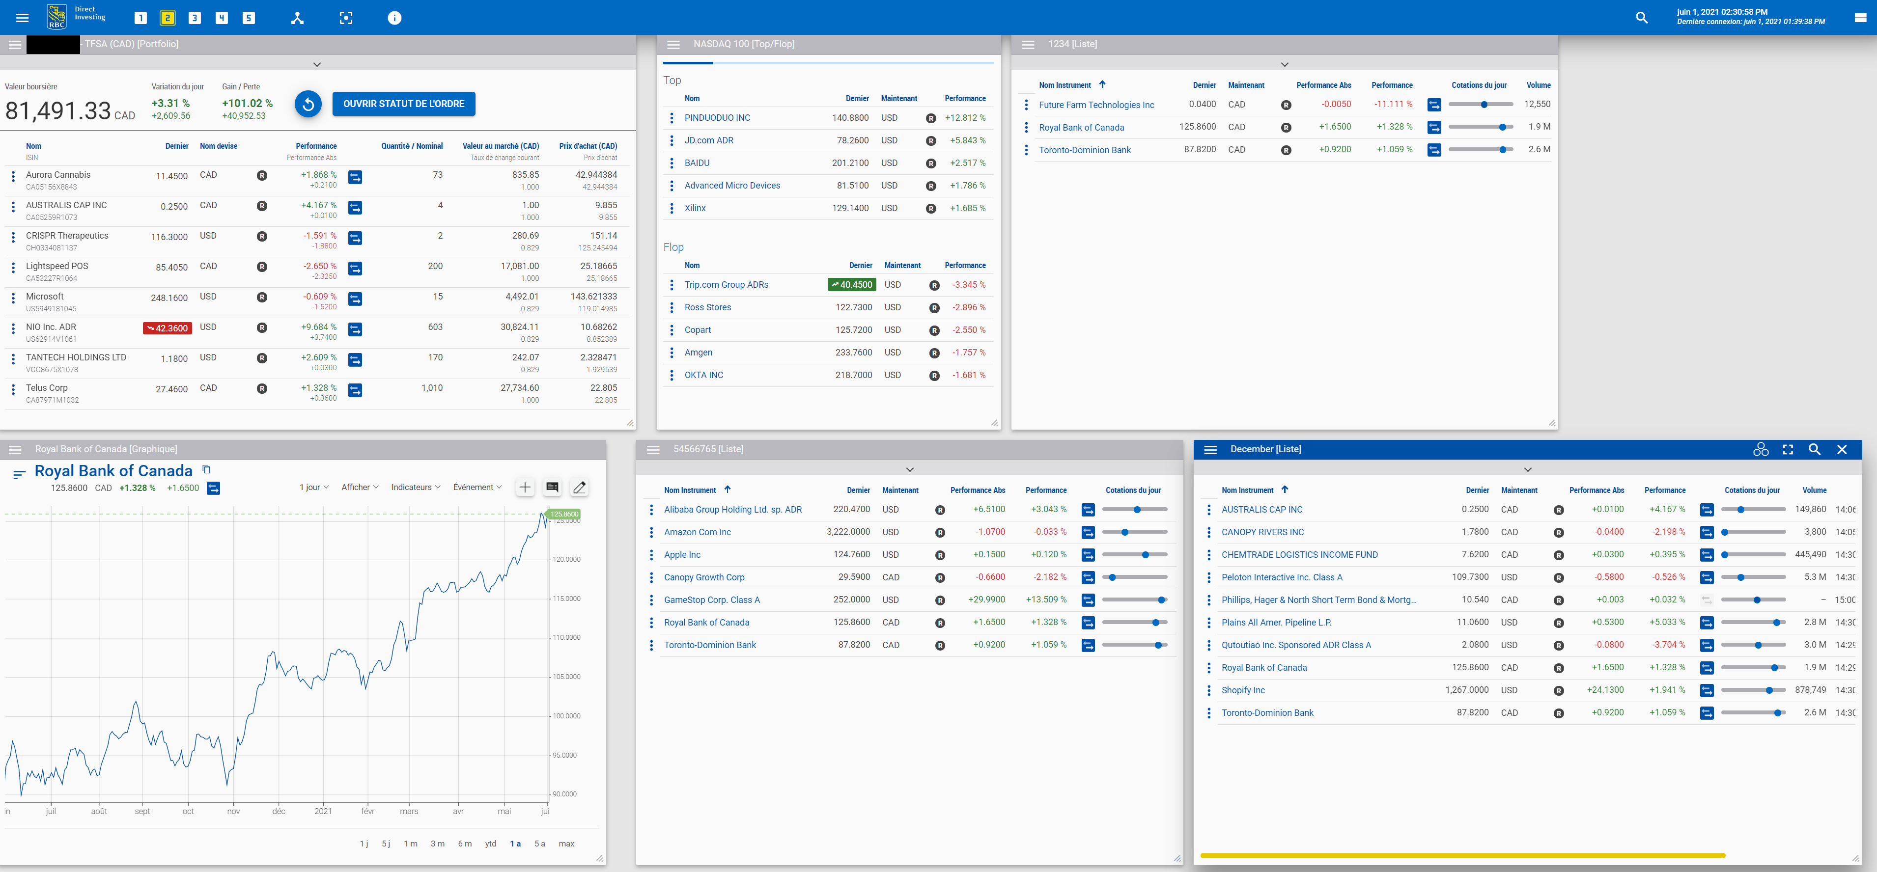Click the R badge for Trip.com Group ADRs

click(934, 286)
